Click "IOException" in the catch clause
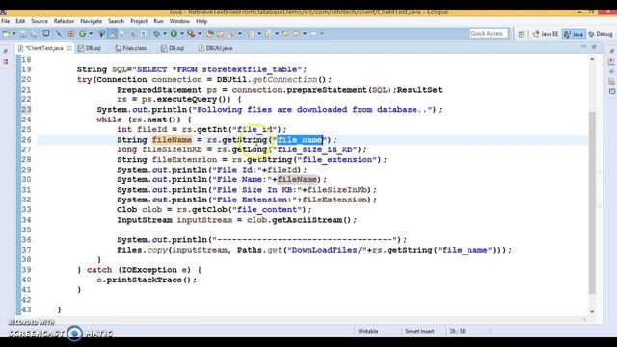Image resolution: width=617 pixels, height=347 pixels. [149, 270]
